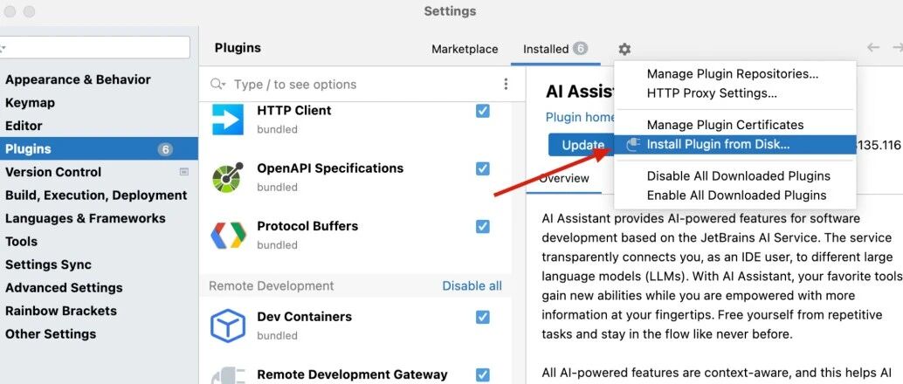
Task: Click the Protocol Buffers plugin icon
Action: (x=227, y=235)
